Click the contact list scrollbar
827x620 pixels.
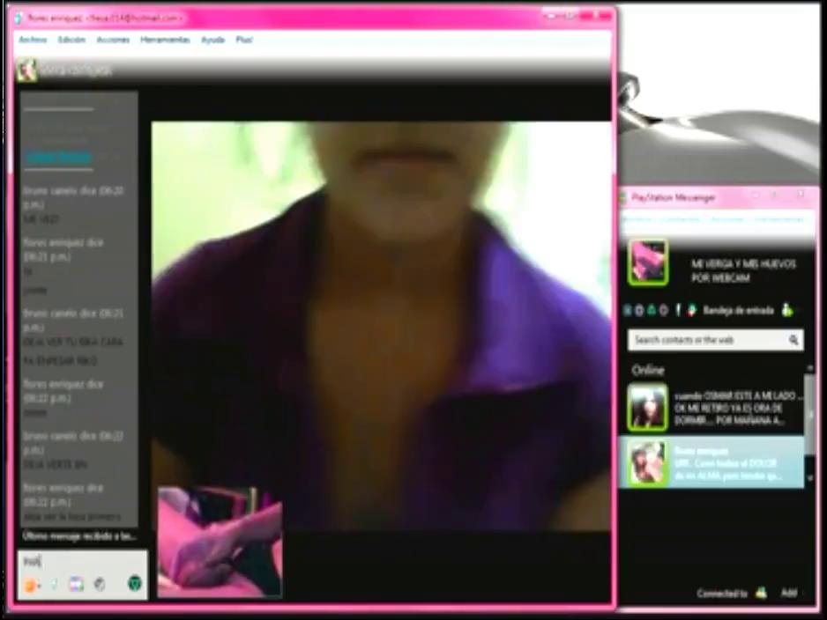pyautogui.click(x=810, y=423)
